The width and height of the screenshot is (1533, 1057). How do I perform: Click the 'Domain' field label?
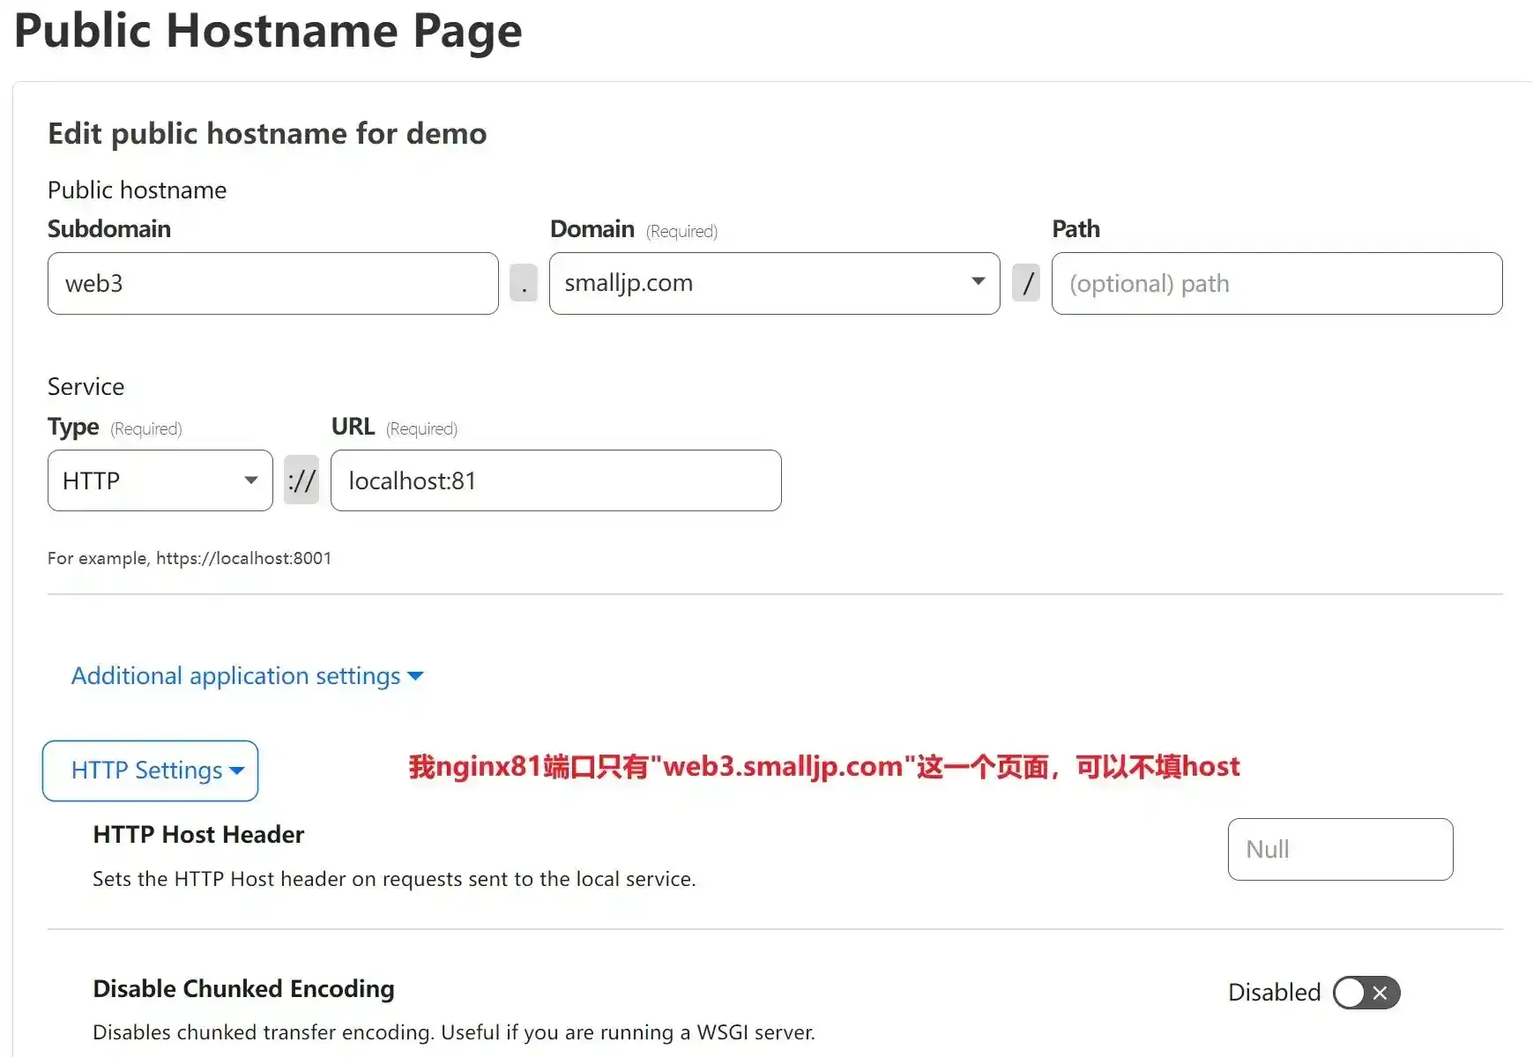pos(592,229)
